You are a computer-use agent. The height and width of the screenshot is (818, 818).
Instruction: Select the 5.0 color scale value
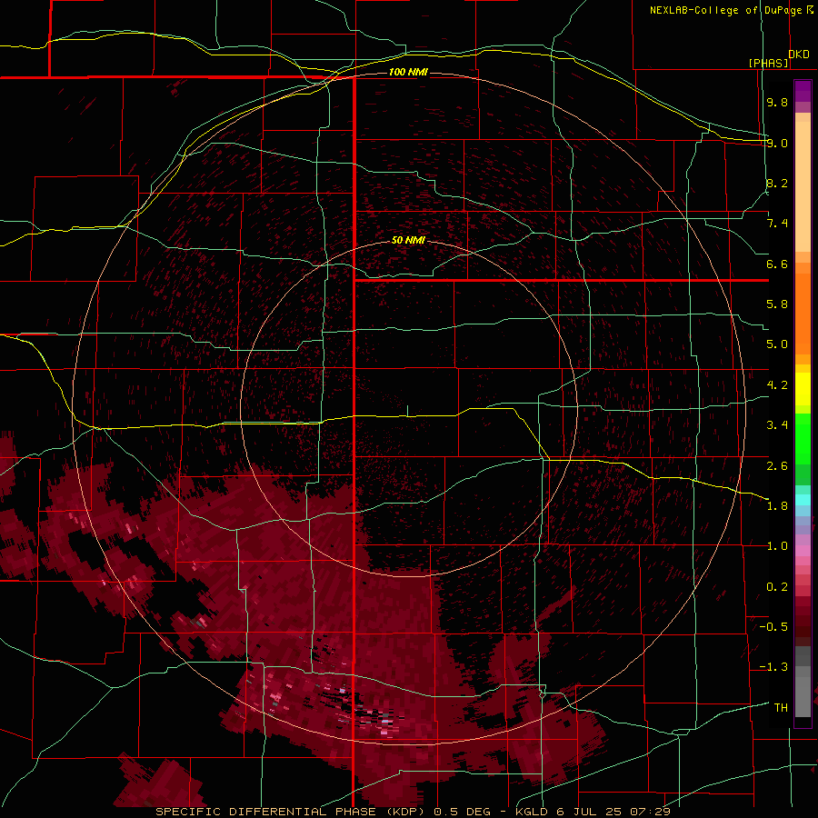click(x=777, y=344)
